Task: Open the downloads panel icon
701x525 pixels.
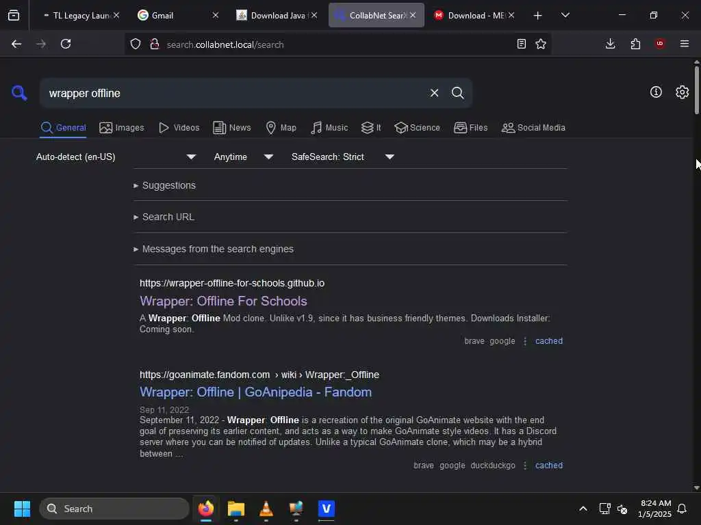Action: point(610,44)
